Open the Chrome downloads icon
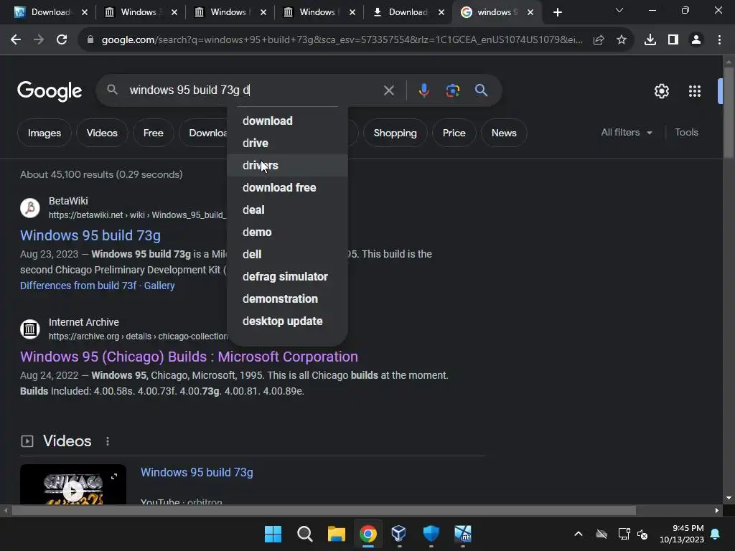Screen dimensions: 735x551 pos(650,40)
